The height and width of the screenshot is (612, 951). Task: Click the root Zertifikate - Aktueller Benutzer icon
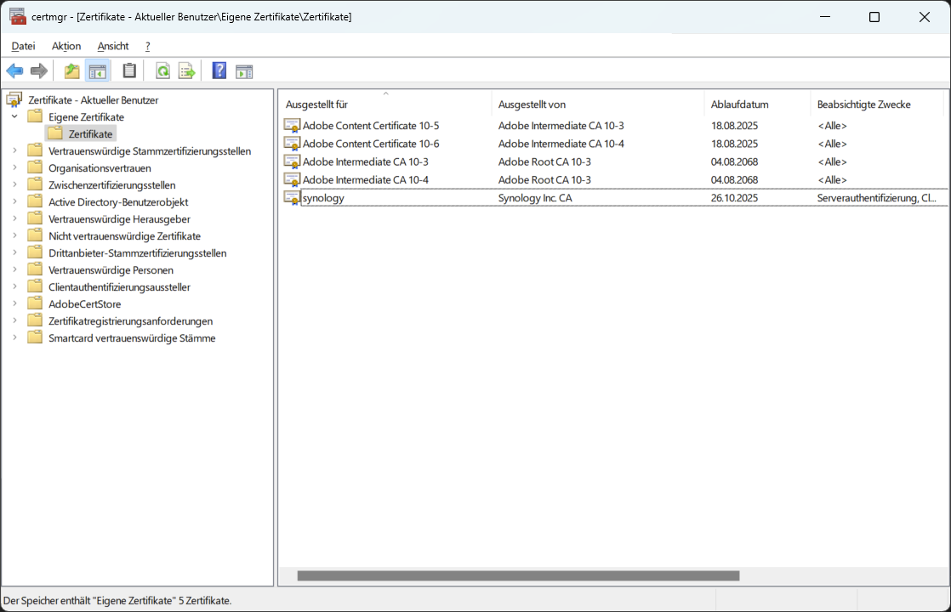pos(14,100)
